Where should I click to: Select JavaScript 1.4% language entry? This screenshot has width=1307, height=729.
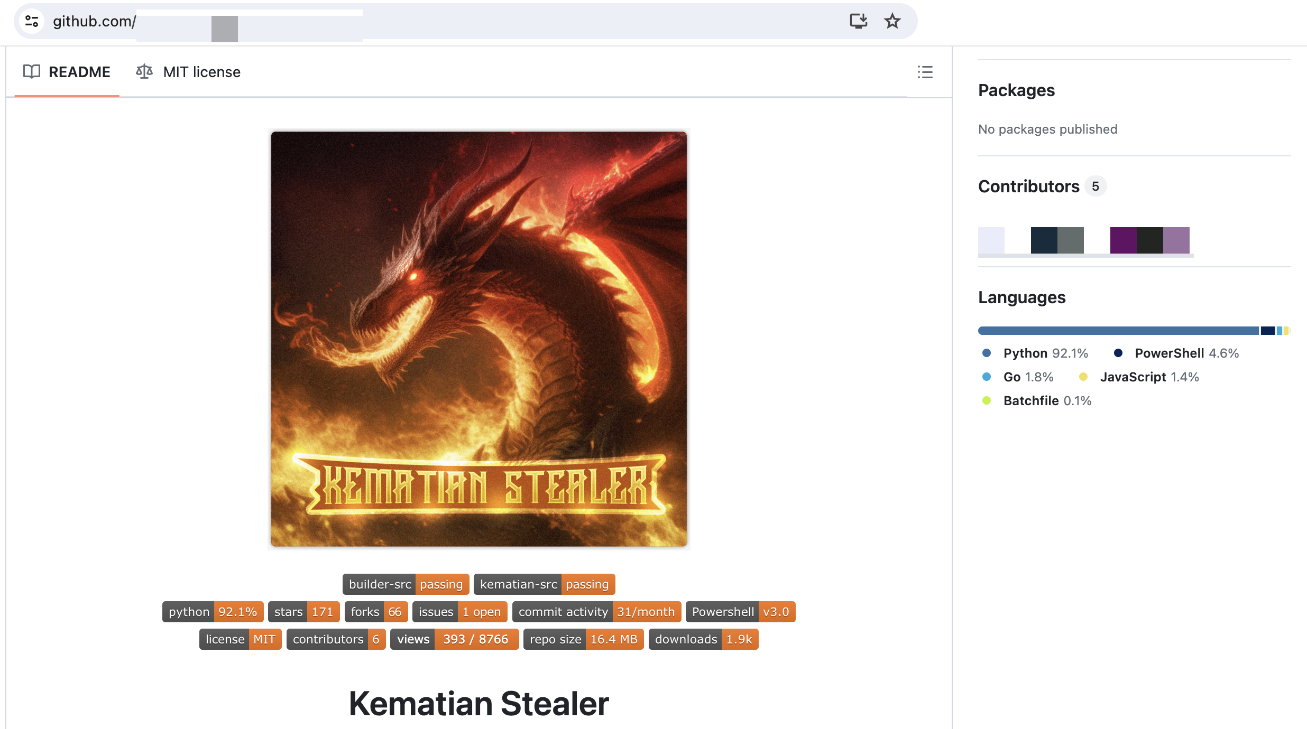coord(1139,377)
